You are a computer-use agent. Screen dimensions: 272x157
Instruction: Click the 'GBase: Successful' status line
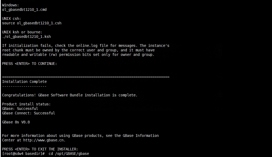[x=20, y=109]
